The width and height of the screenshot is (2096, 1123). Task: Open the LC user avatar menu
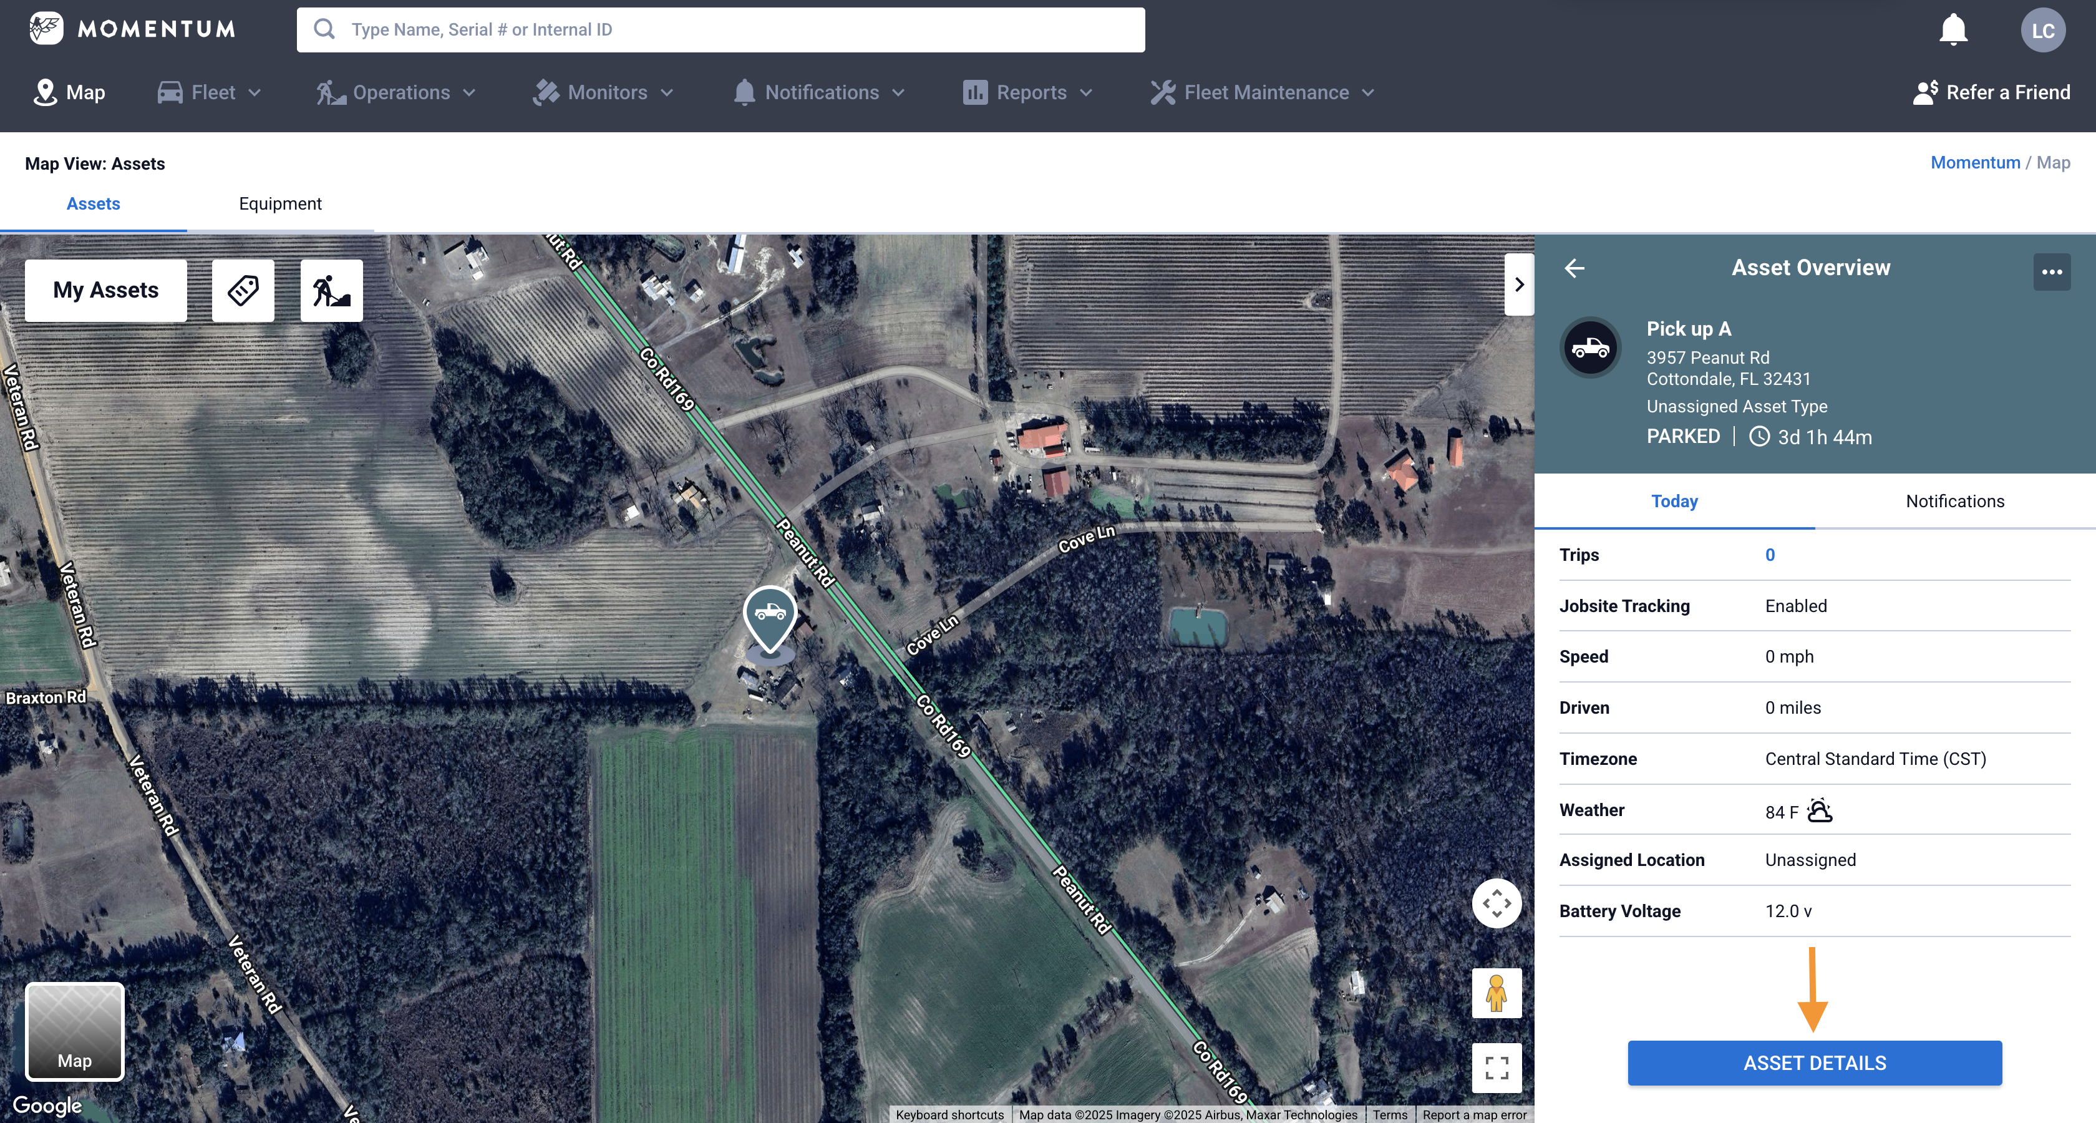point(2042,30)
